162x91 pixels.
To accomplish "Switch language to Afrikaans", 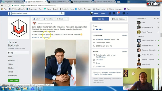I will click(x=105, y=73).
